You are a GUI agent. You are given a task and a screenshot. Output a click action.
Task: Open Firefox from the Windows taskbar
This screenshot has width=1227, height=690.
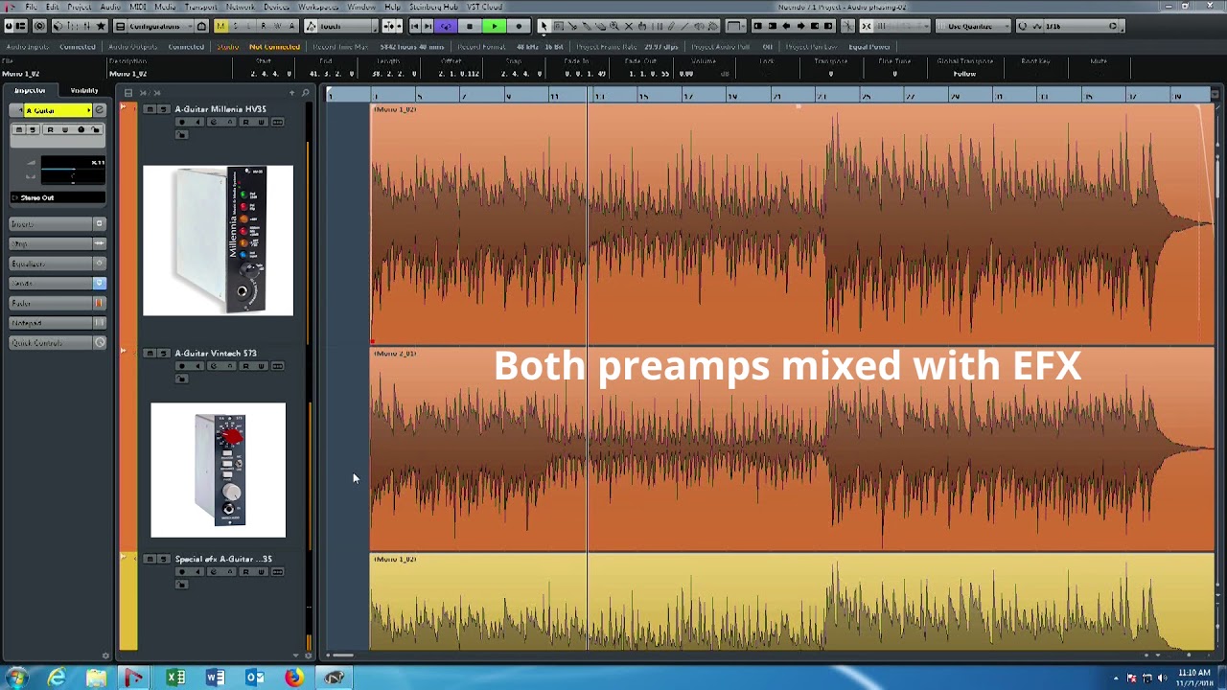pos(293,678)
